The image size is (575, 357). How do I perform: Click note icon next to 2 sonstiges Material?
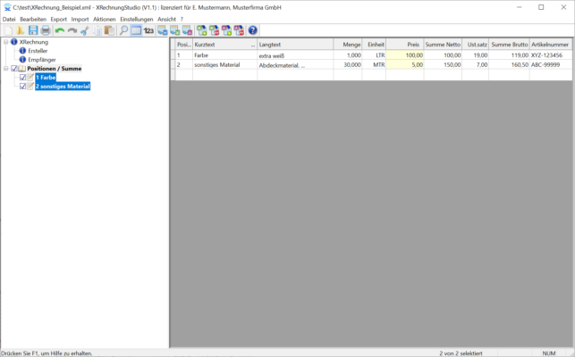(30, 87)
